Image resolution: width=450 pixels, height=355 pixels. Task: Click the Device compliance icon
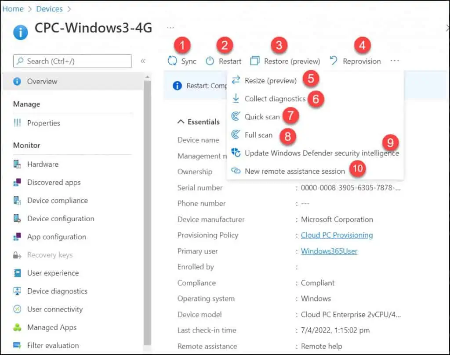(x=17, y=200)
